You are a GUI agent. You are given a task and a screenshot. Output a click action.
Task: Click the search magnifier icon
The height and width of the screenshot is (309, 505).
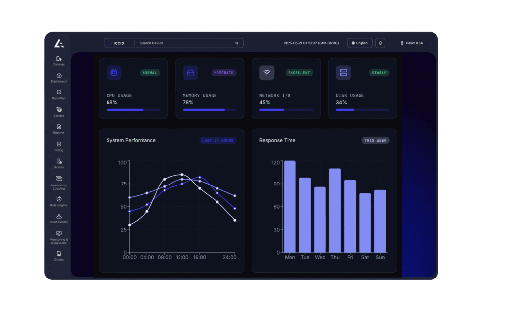237,43
